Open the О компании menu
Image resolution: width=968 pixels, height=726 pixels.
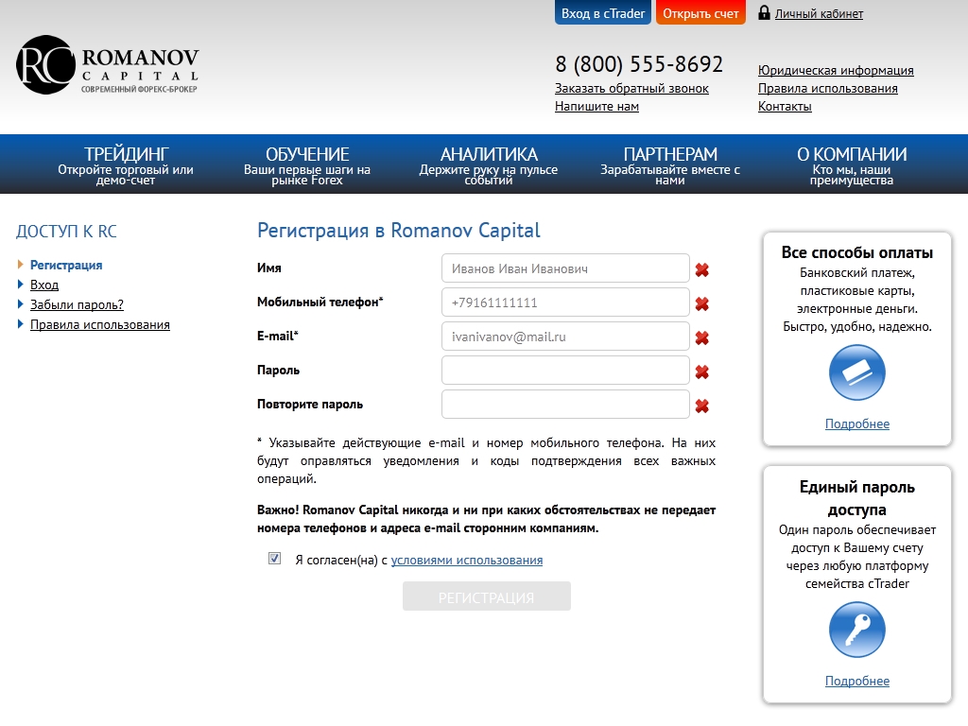click(851, 164)
